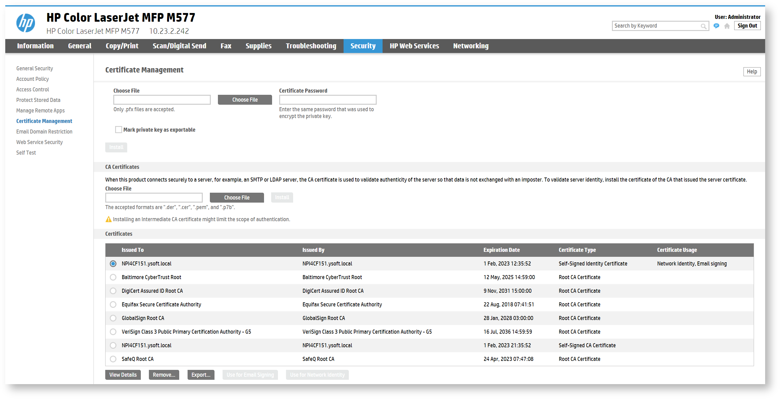Open the Information tab

[35, 46]
